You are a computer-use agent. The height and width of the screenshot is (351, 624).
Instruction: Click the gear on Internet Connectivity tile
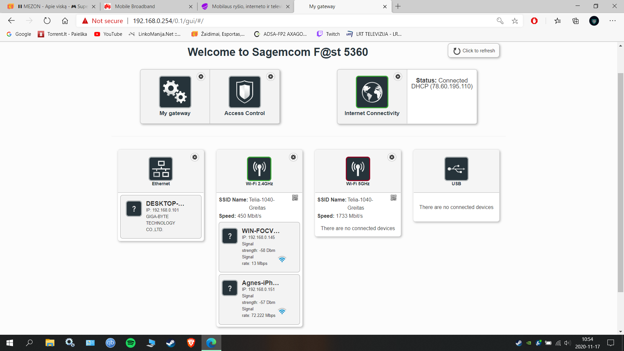coord(398,77)
